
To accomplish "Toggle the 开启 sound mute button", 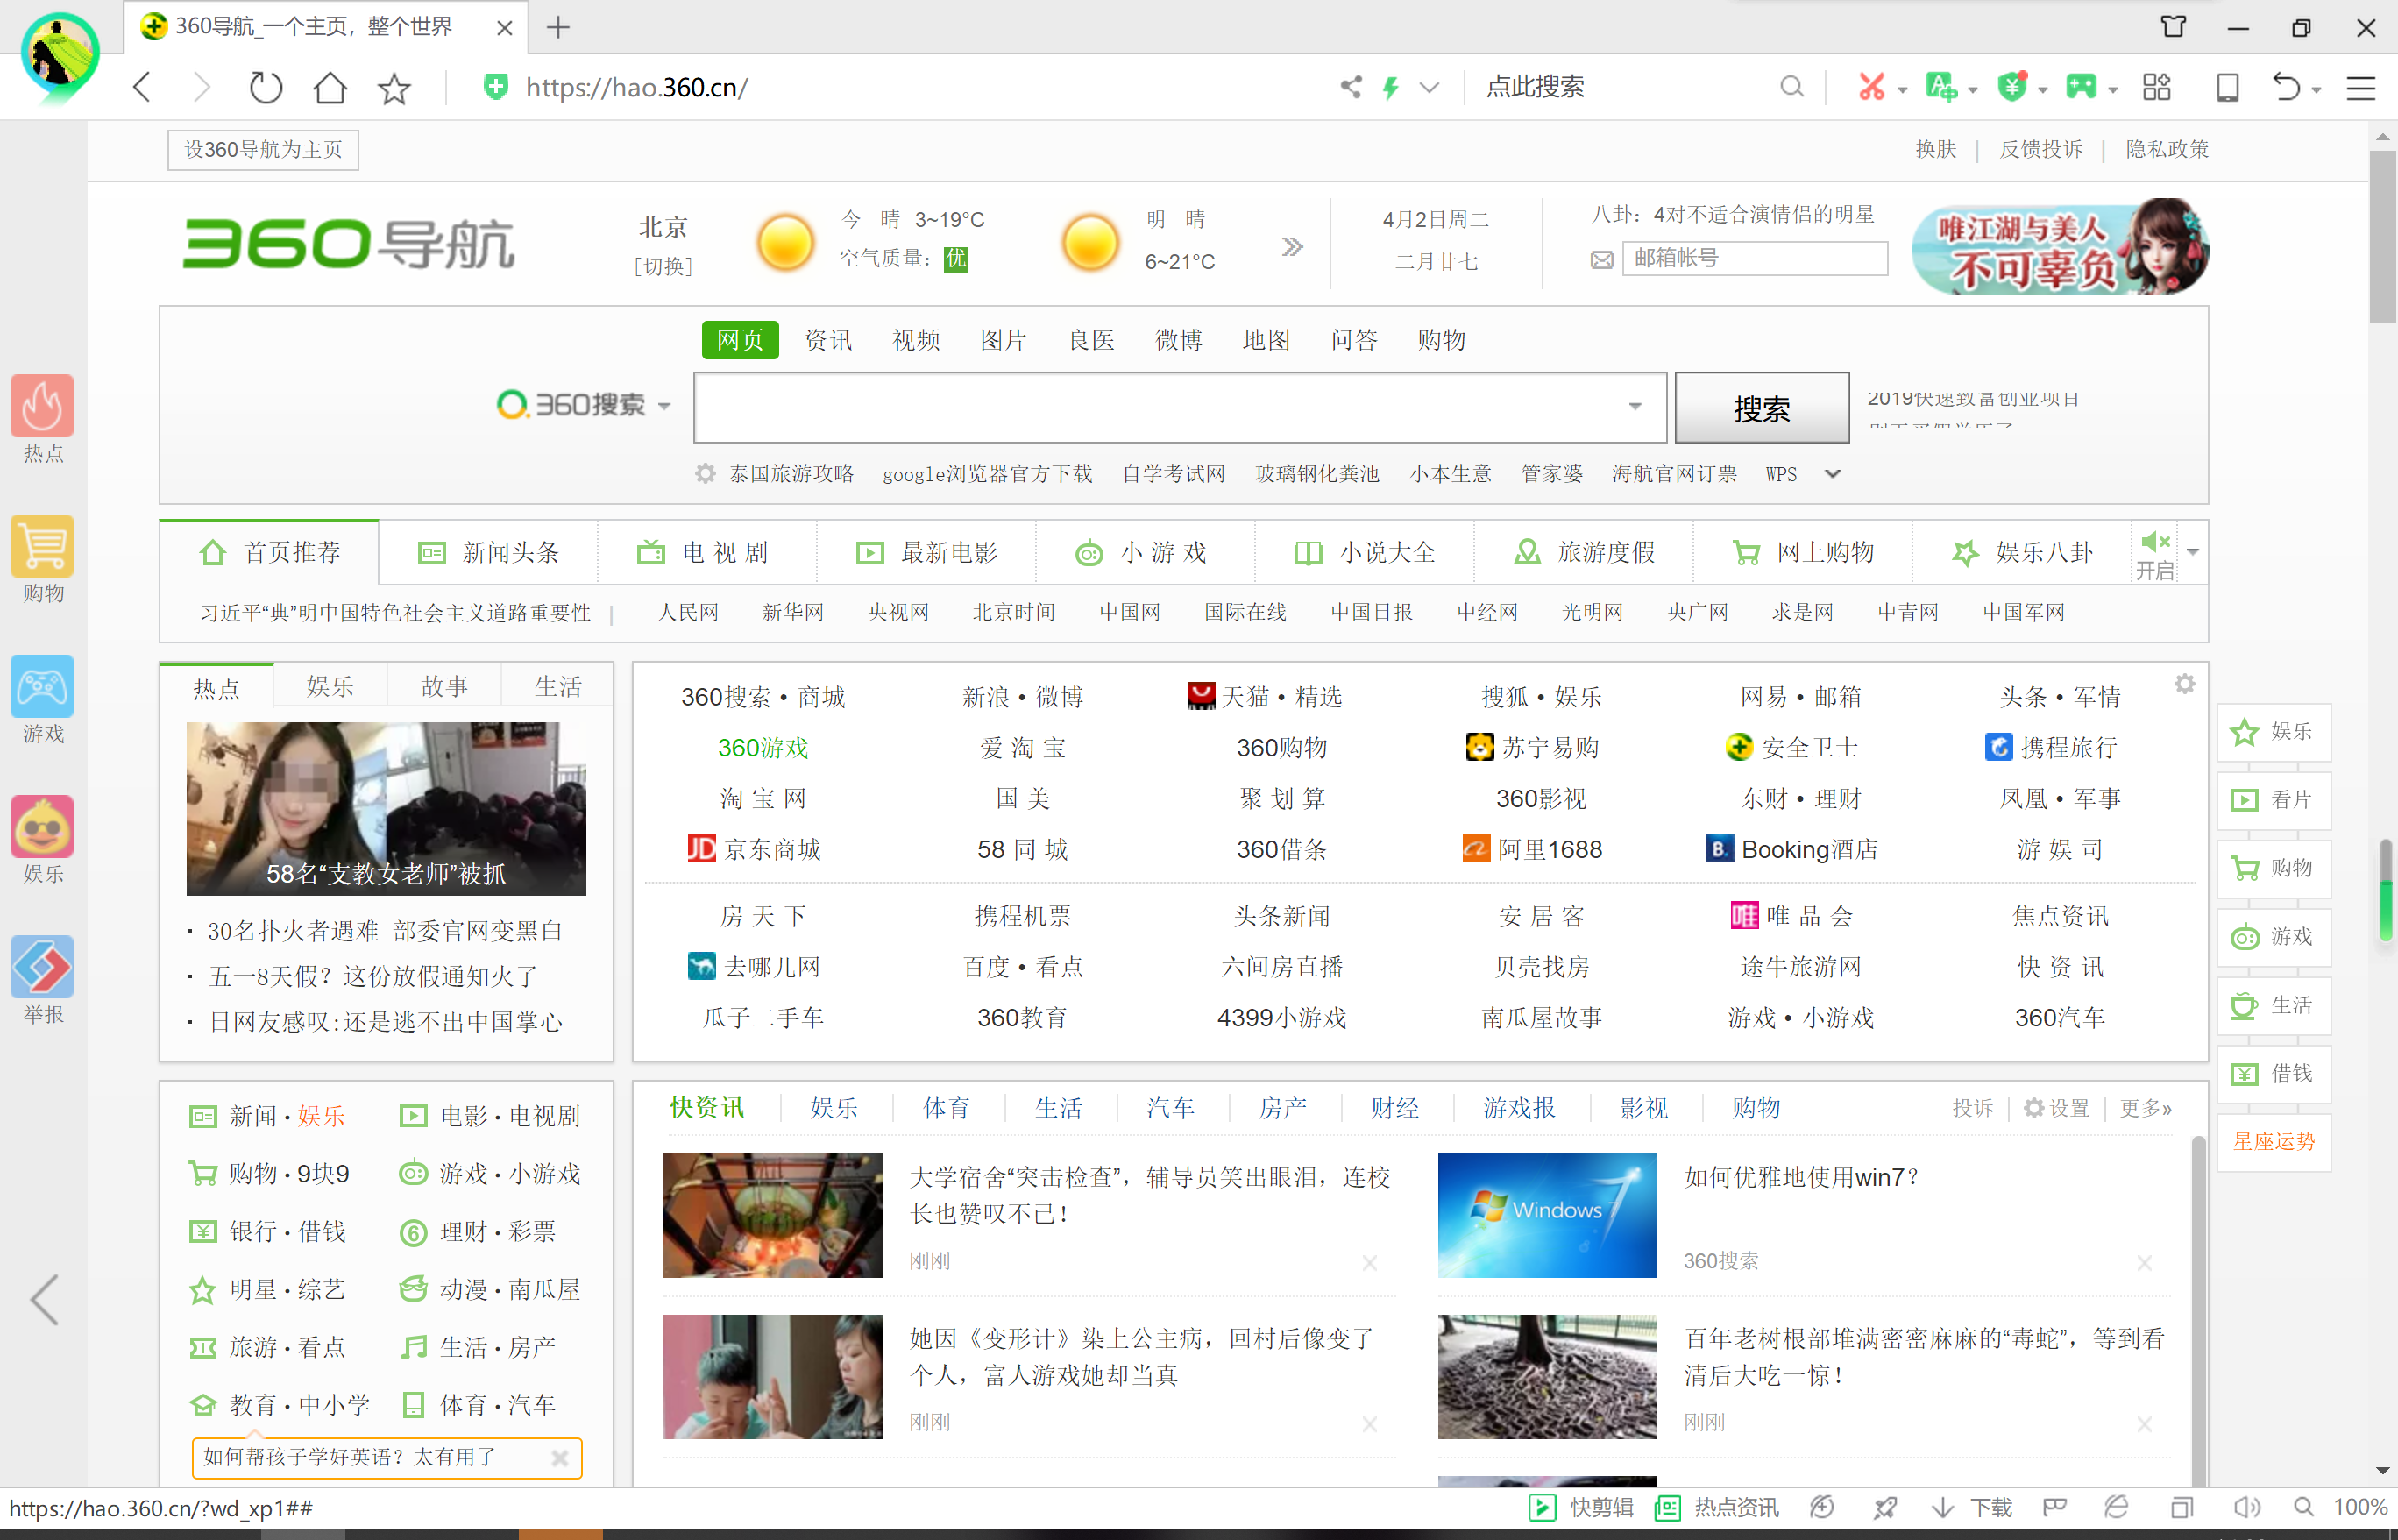I will (x=2155, y=553).
